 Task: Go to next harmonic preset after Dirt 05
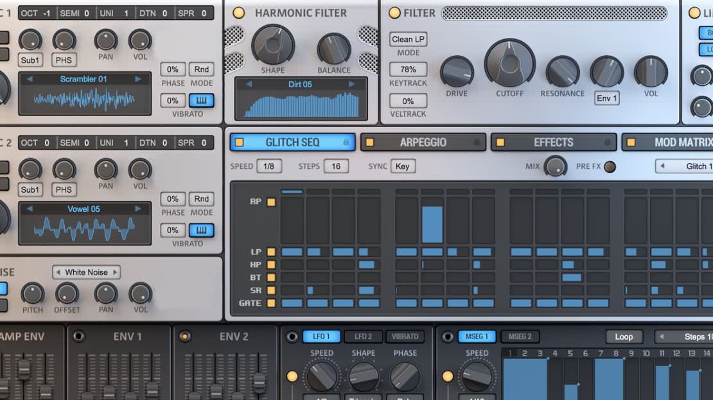pyautogui.click(x=351, y=84)
